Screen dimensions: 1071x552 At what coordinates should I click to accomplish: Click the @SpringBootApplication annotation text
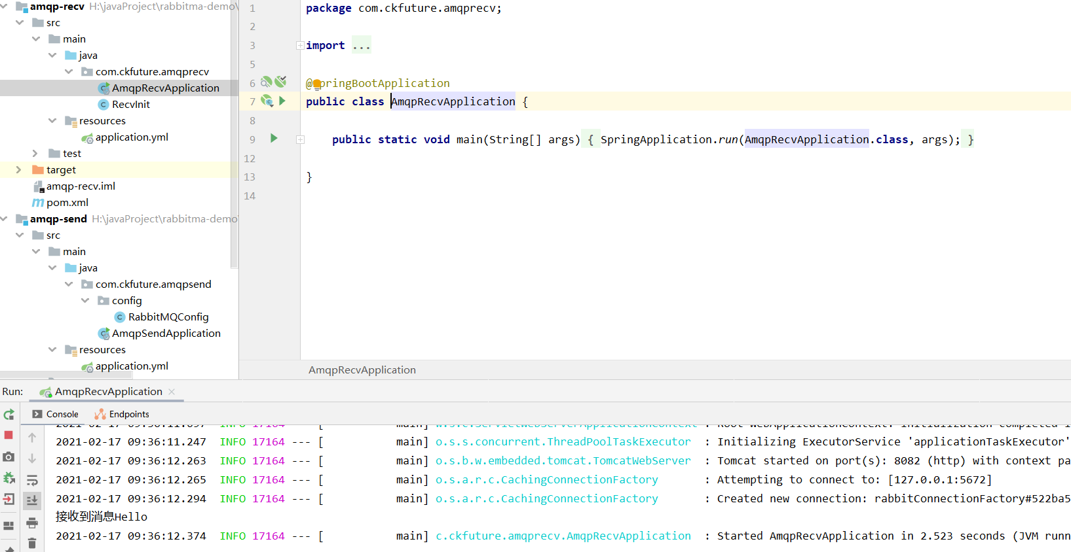click(x=378, y=83)
